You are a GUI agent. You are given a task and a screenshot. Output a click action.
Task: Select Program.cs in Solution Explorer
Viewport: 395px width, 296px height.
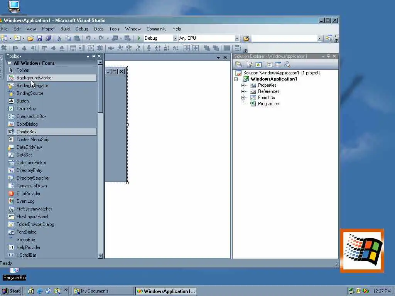268,104
